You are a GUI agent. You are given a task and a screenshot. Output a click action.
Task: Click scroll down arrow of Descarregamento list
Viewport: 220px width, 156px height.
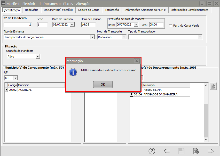tap(206, 139)
